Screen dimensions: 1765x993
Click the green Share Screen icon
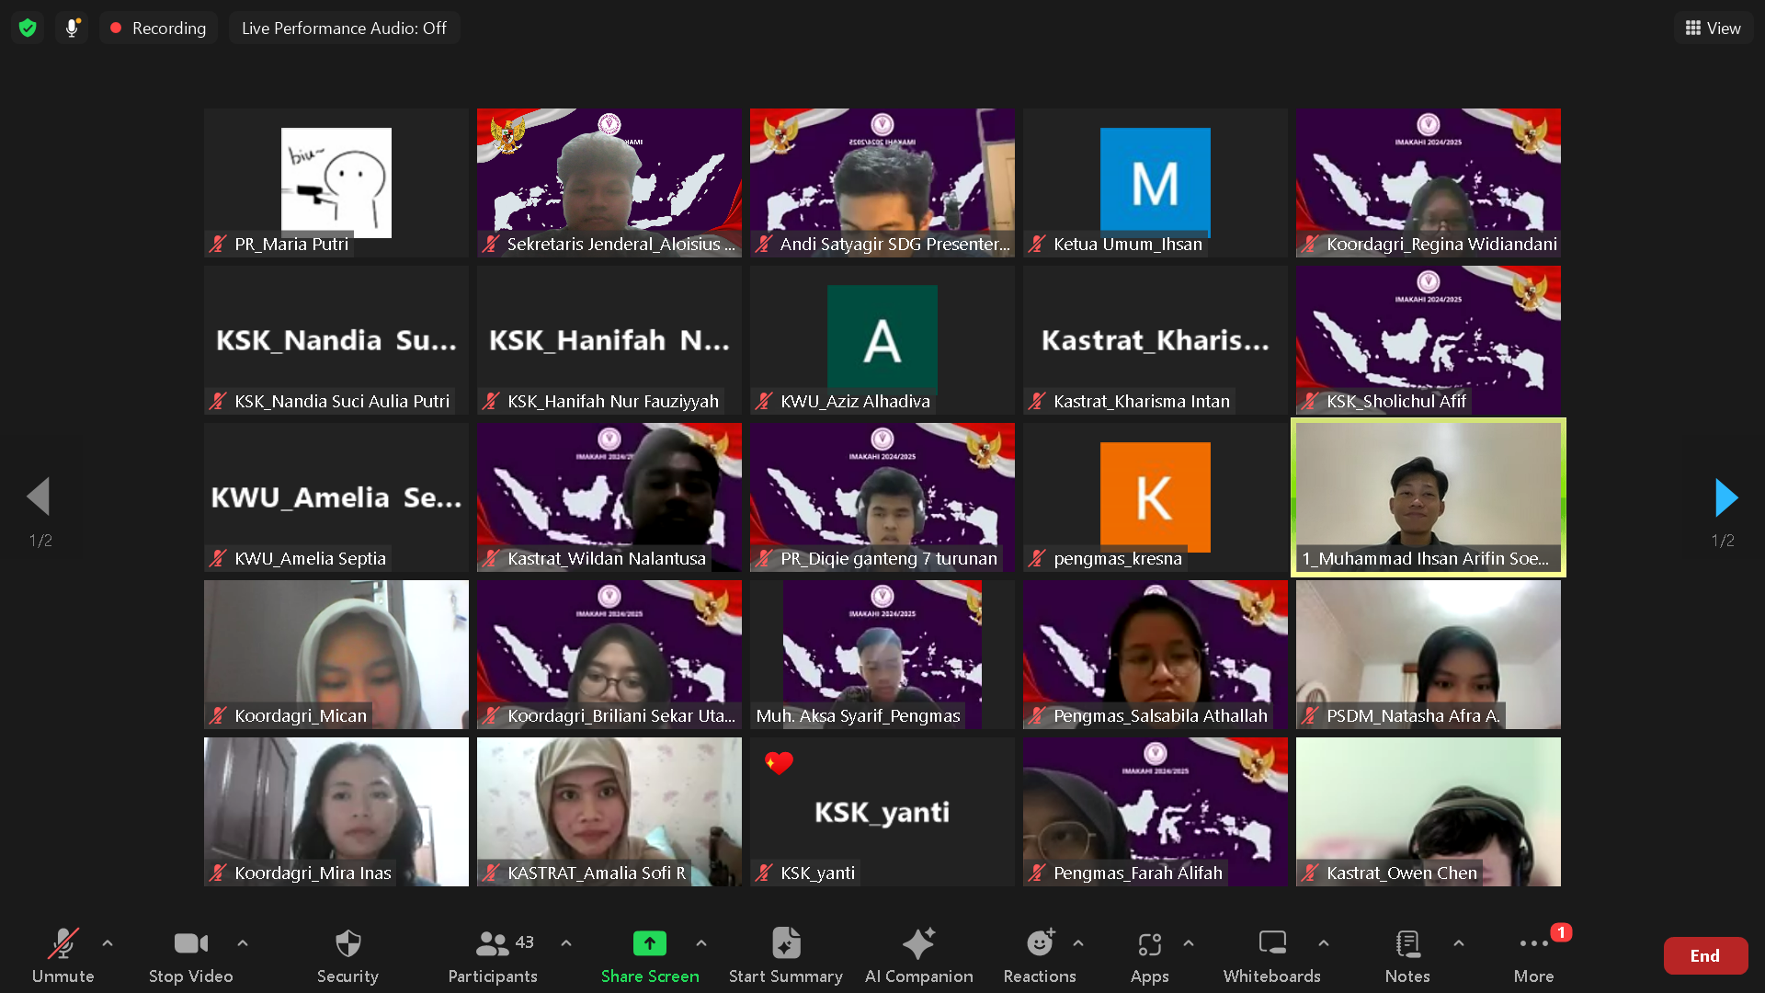click(x=649, y=944)
